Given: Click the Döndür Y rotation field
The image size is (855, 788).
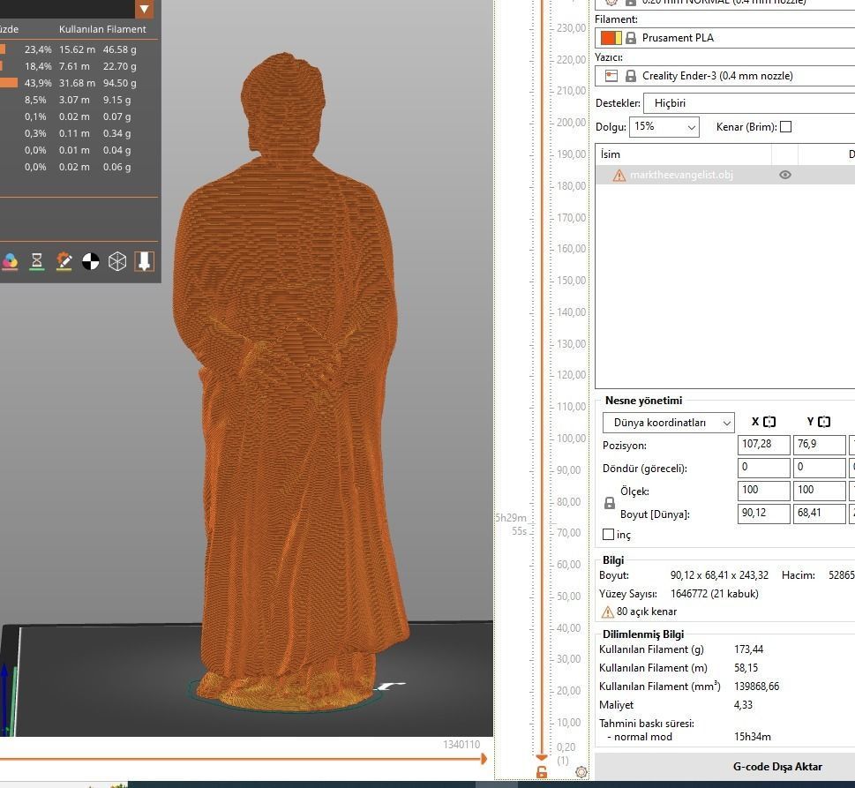Looking at the screenshot, I should pos(820,468).
